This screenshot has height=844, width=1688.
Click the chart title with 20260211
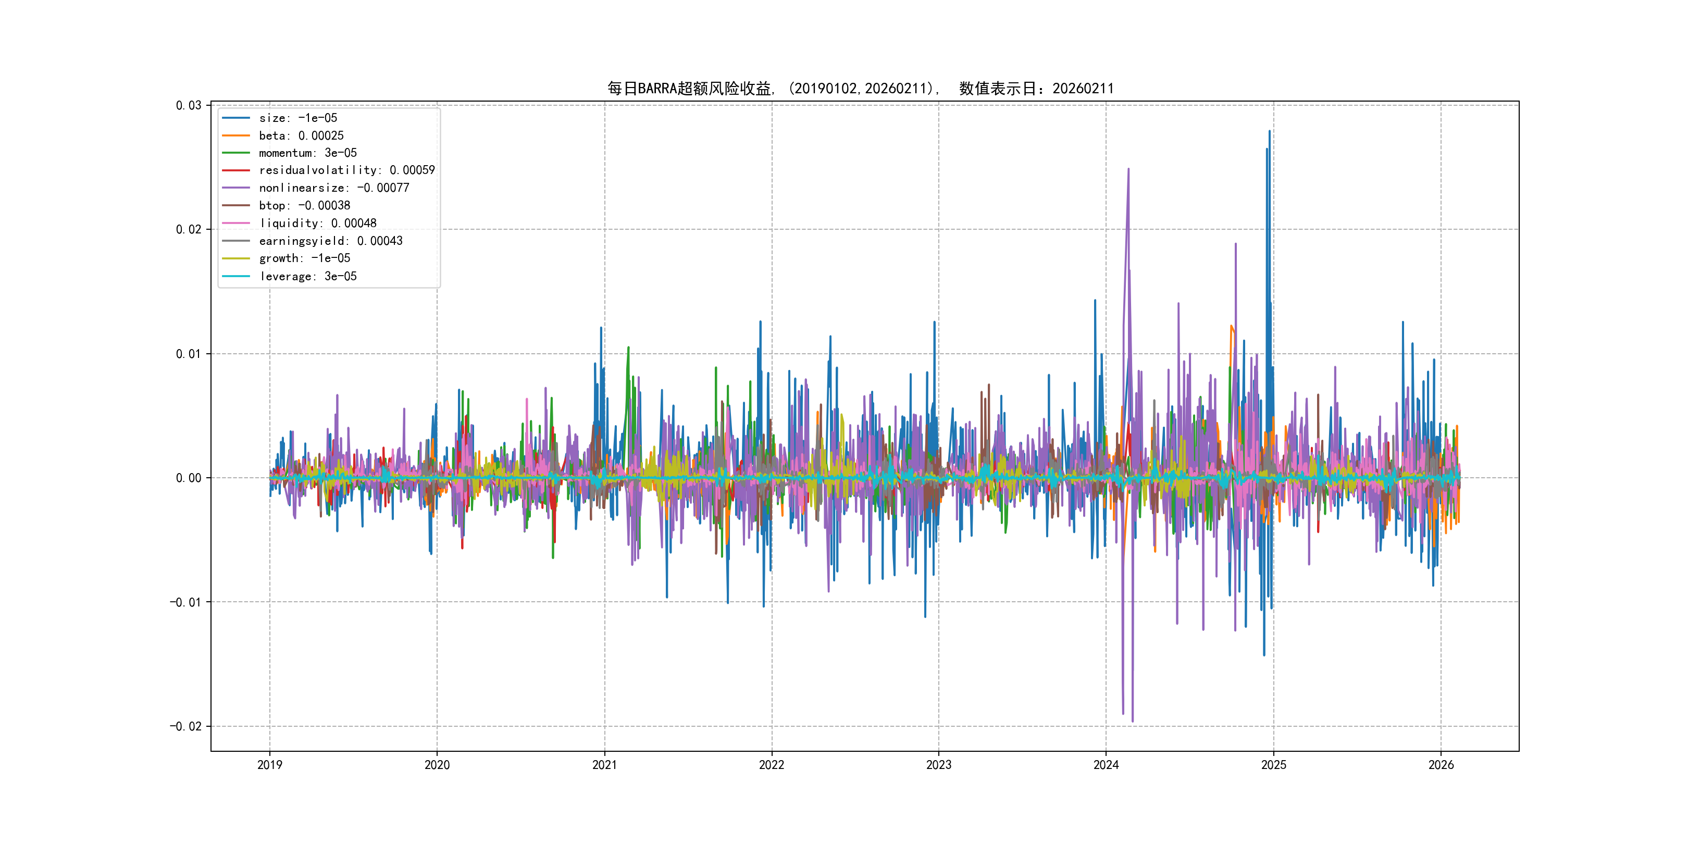860,89
